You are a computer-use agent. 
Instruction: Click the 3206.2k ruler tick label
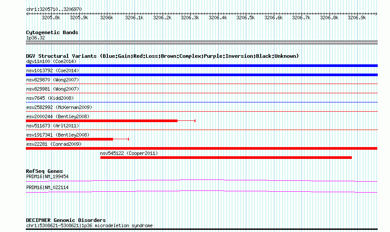click(x=162, y=18)
